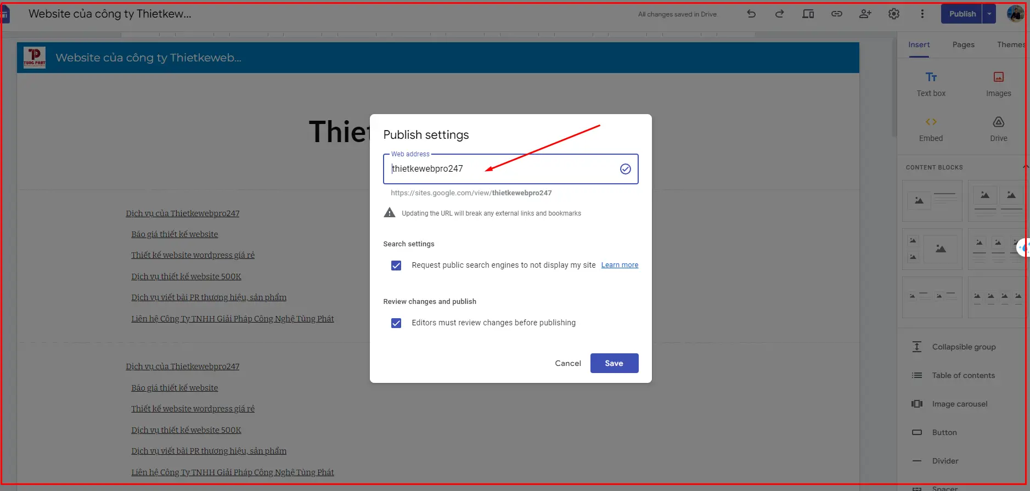Click the sites.google.com URL preview text
This screenshot has width=1030, height=491.
[471, 193]
